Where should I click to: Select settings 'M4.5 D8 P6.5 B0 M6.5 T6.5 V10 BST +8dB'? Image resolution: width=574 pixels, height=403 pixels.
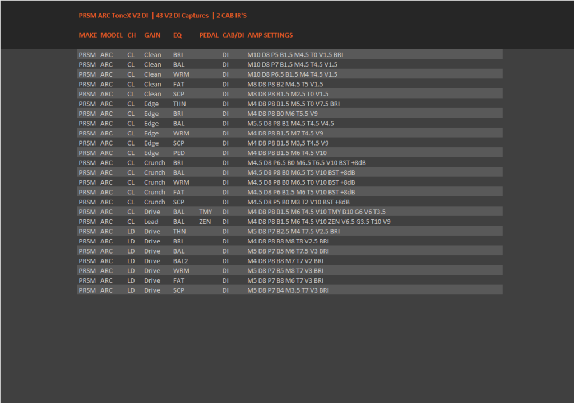coord(307,163)
